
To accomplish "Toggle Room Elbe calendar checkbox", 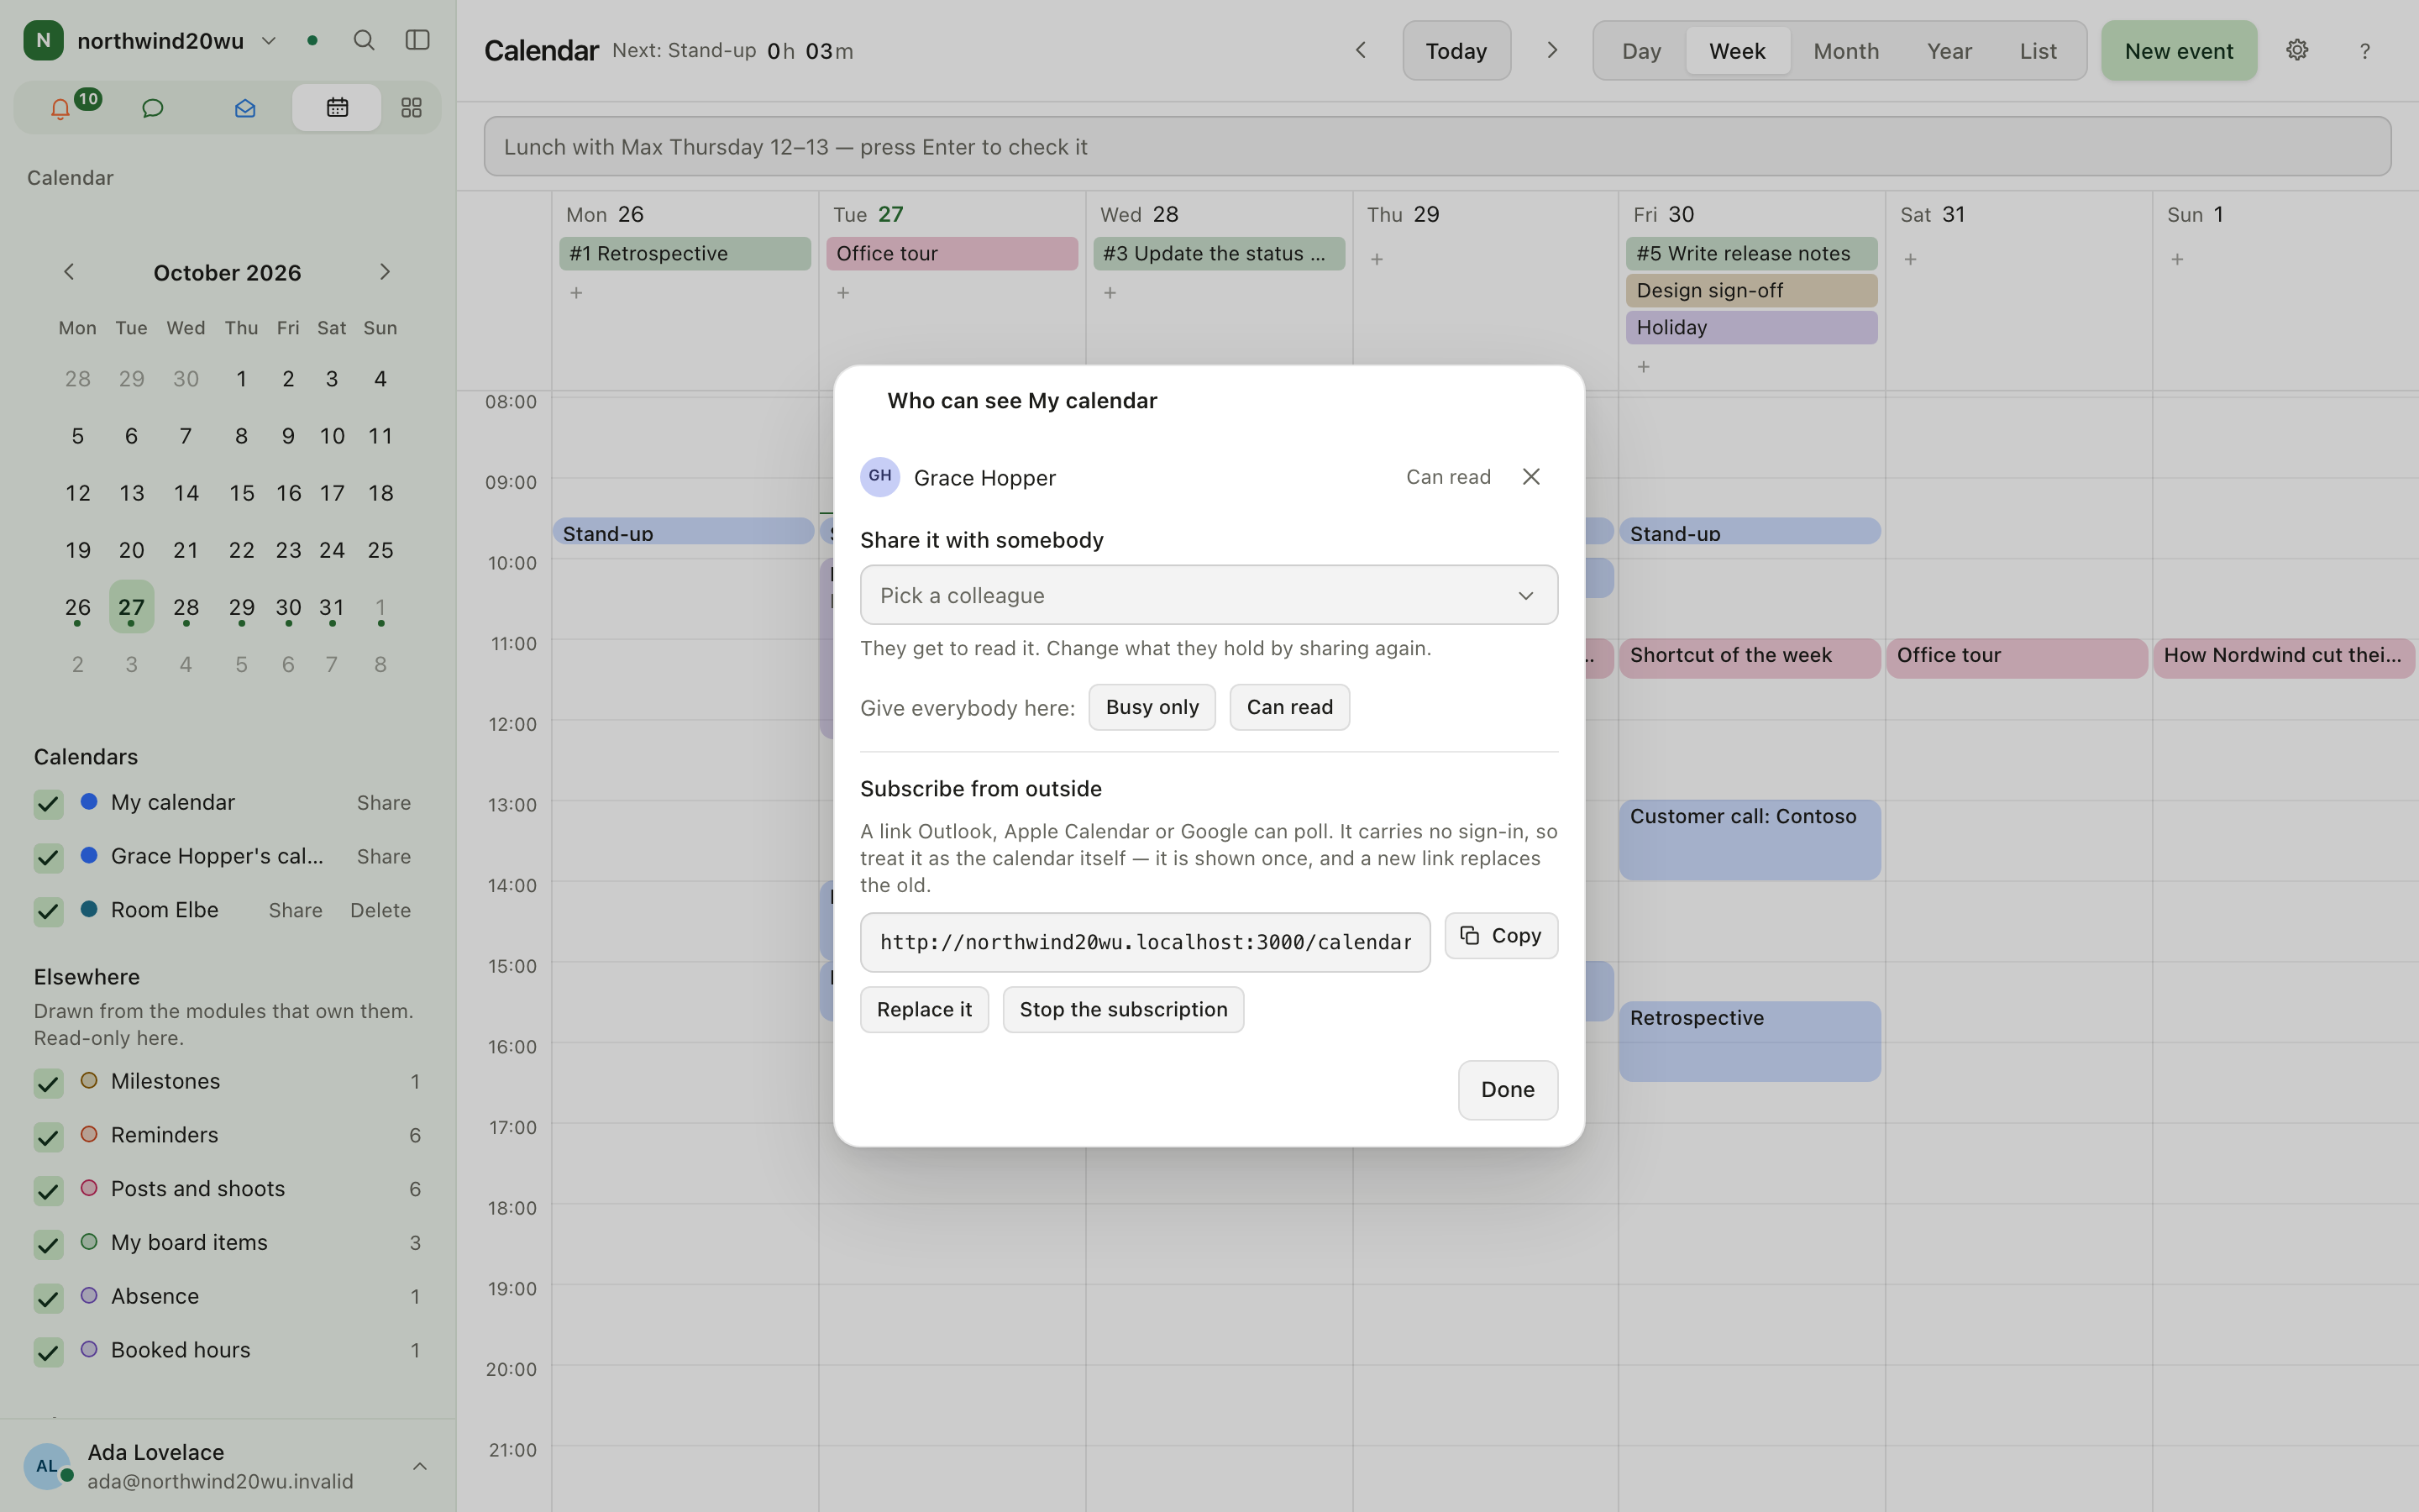I will click(x=48, y=912).
